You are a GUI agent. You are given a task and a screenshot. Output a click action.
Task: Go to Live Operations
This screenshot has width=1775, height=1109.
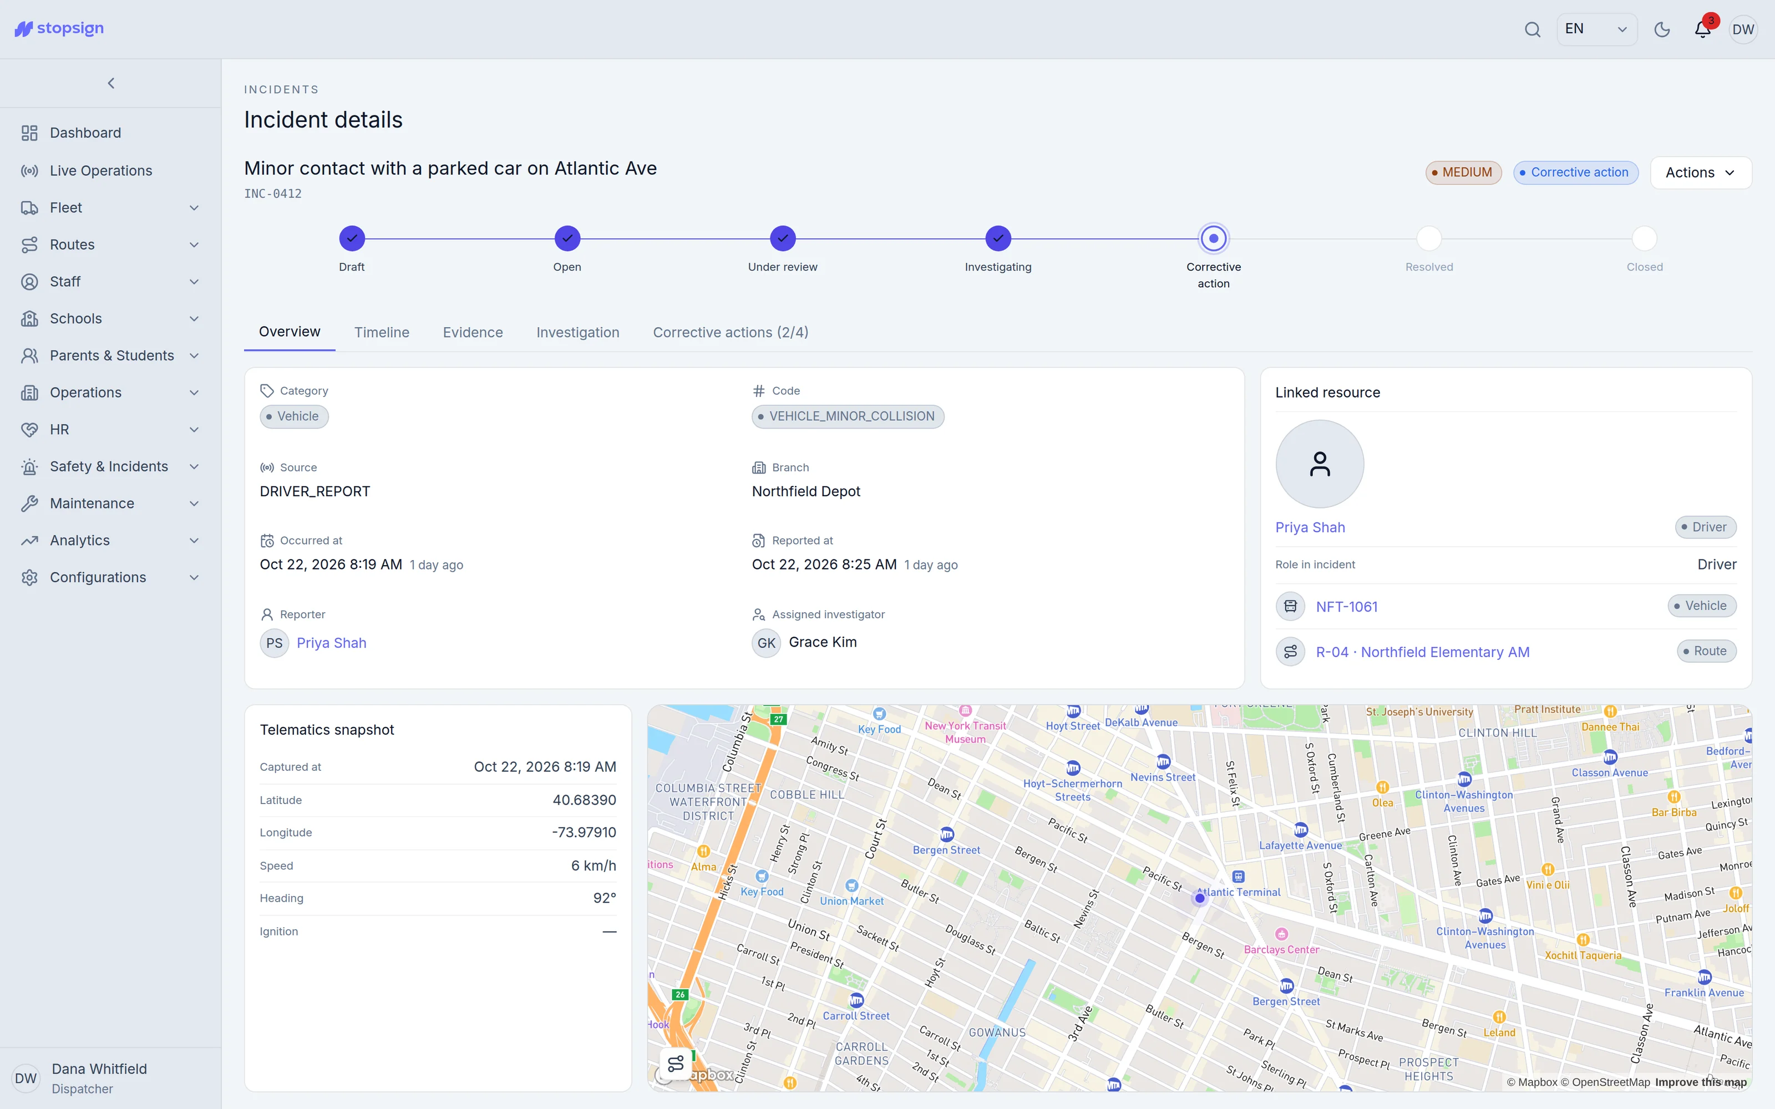point(111,170)
